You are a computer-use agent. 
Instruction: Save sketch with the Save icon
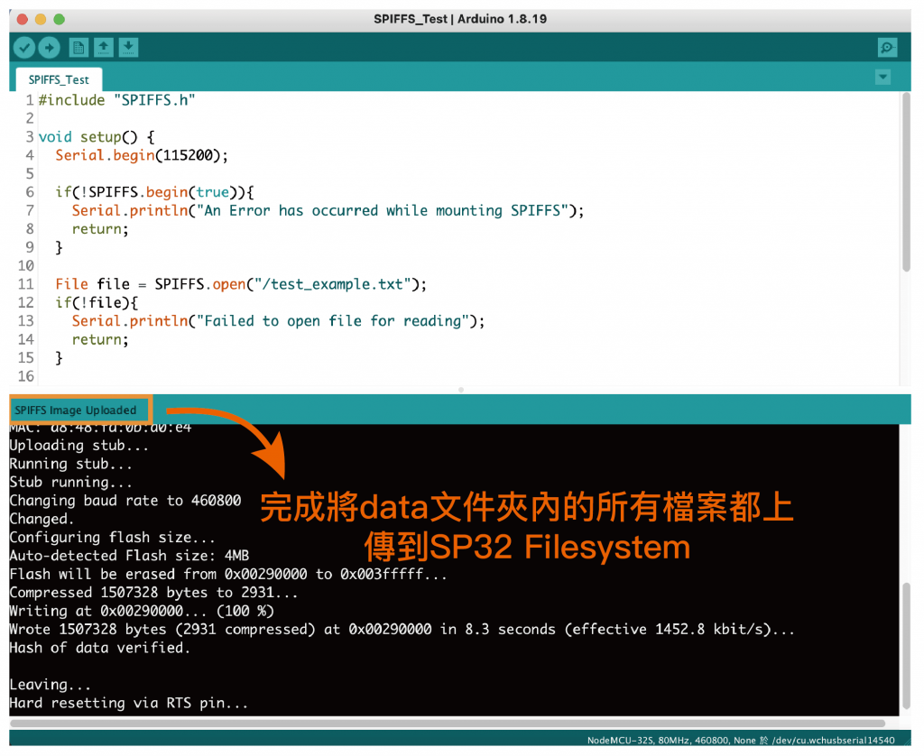pos(128,47)
